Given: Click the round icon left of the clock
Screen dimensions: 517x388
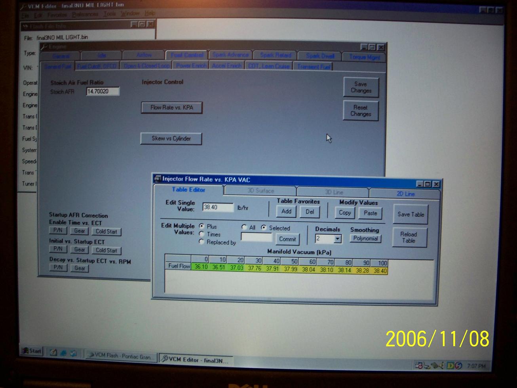Looking at the screenshot, I should [458, 365].
